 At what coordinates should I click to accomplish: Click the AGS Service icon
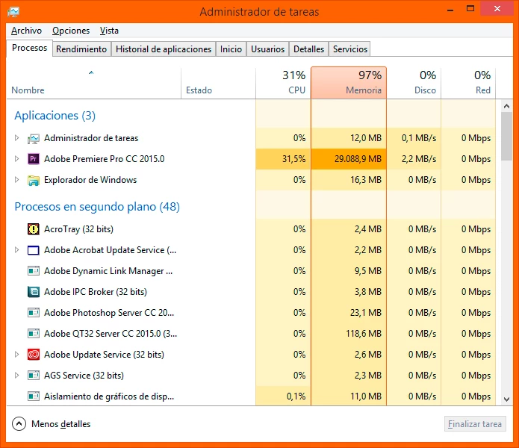33,376
